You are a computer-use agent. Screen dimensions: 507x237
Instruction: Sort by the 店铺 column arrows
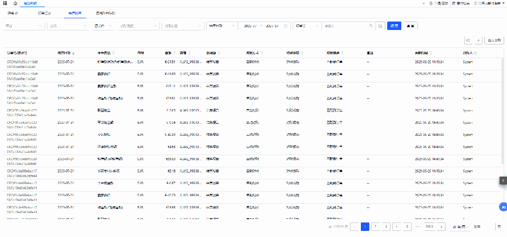pyautogui.click(x=189, y=53)
